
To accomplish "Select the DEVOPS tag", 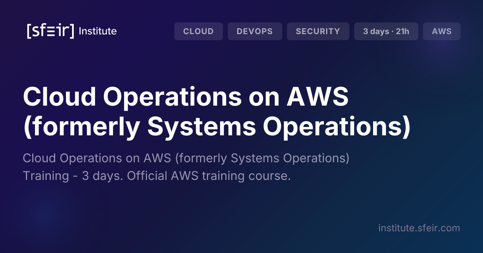I will point(255,31).
